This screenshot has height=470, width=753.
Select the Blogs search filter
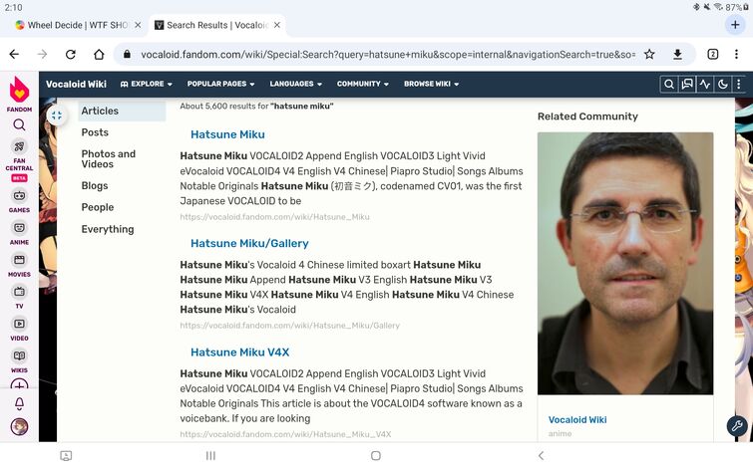click(94, 185)
